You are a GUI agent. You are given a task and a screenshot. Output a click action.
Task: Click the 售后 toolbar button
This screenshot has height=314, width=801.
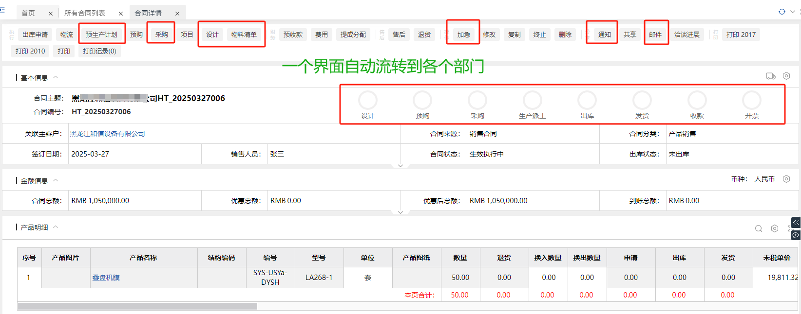click(x=399, y=35)
